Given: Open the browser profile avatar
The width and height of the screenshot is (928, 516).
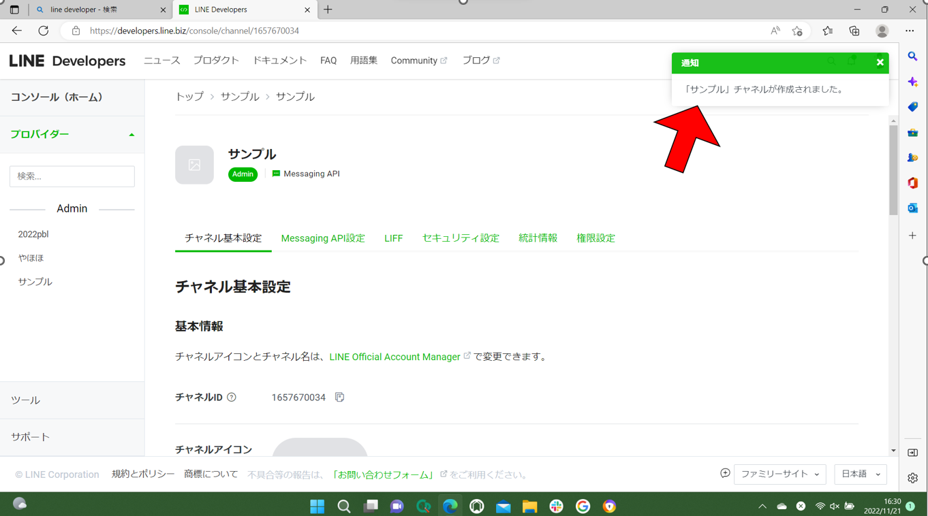Looking at the screenshot, I should tap(882, 31).
